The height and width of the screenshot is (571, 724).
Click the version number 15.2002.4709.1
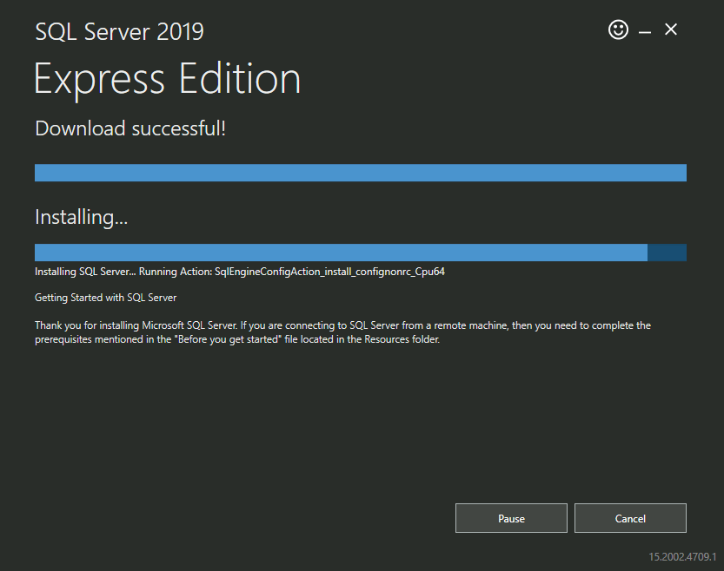coord(681,555)
